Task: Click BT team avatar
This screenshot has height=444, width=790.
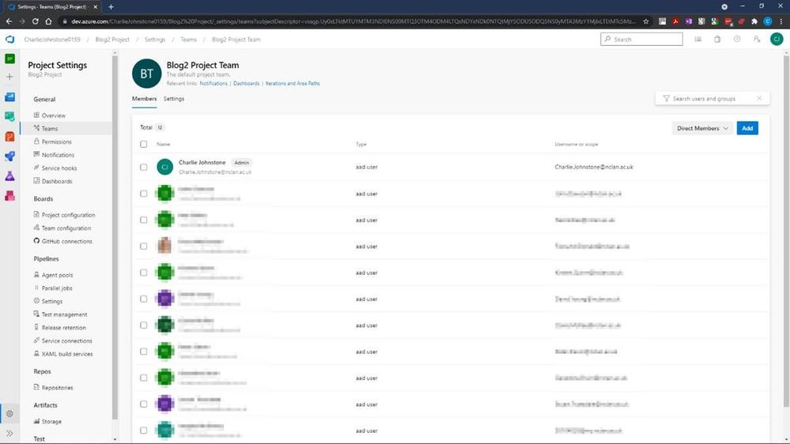Action: 146,73
